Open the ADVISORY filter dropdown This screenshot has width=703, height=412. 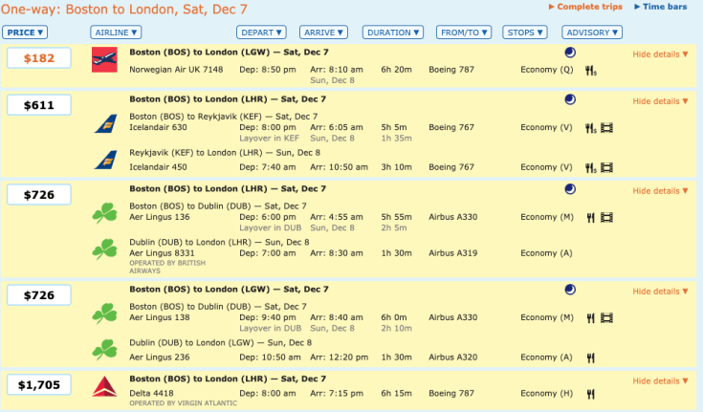(592, 33)
